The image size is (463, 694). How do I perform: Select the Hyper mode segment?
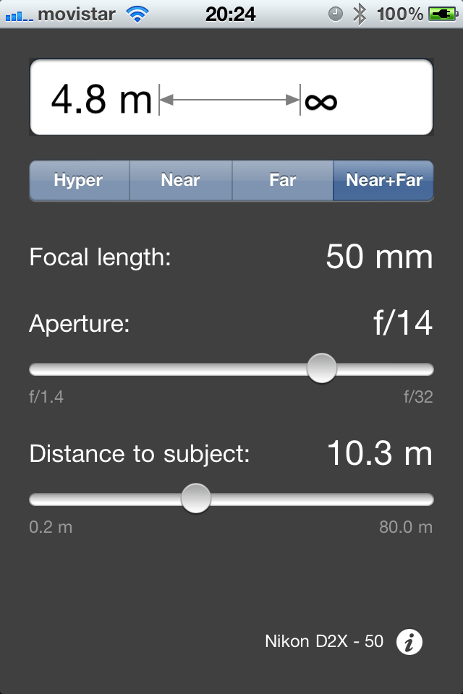80,181
